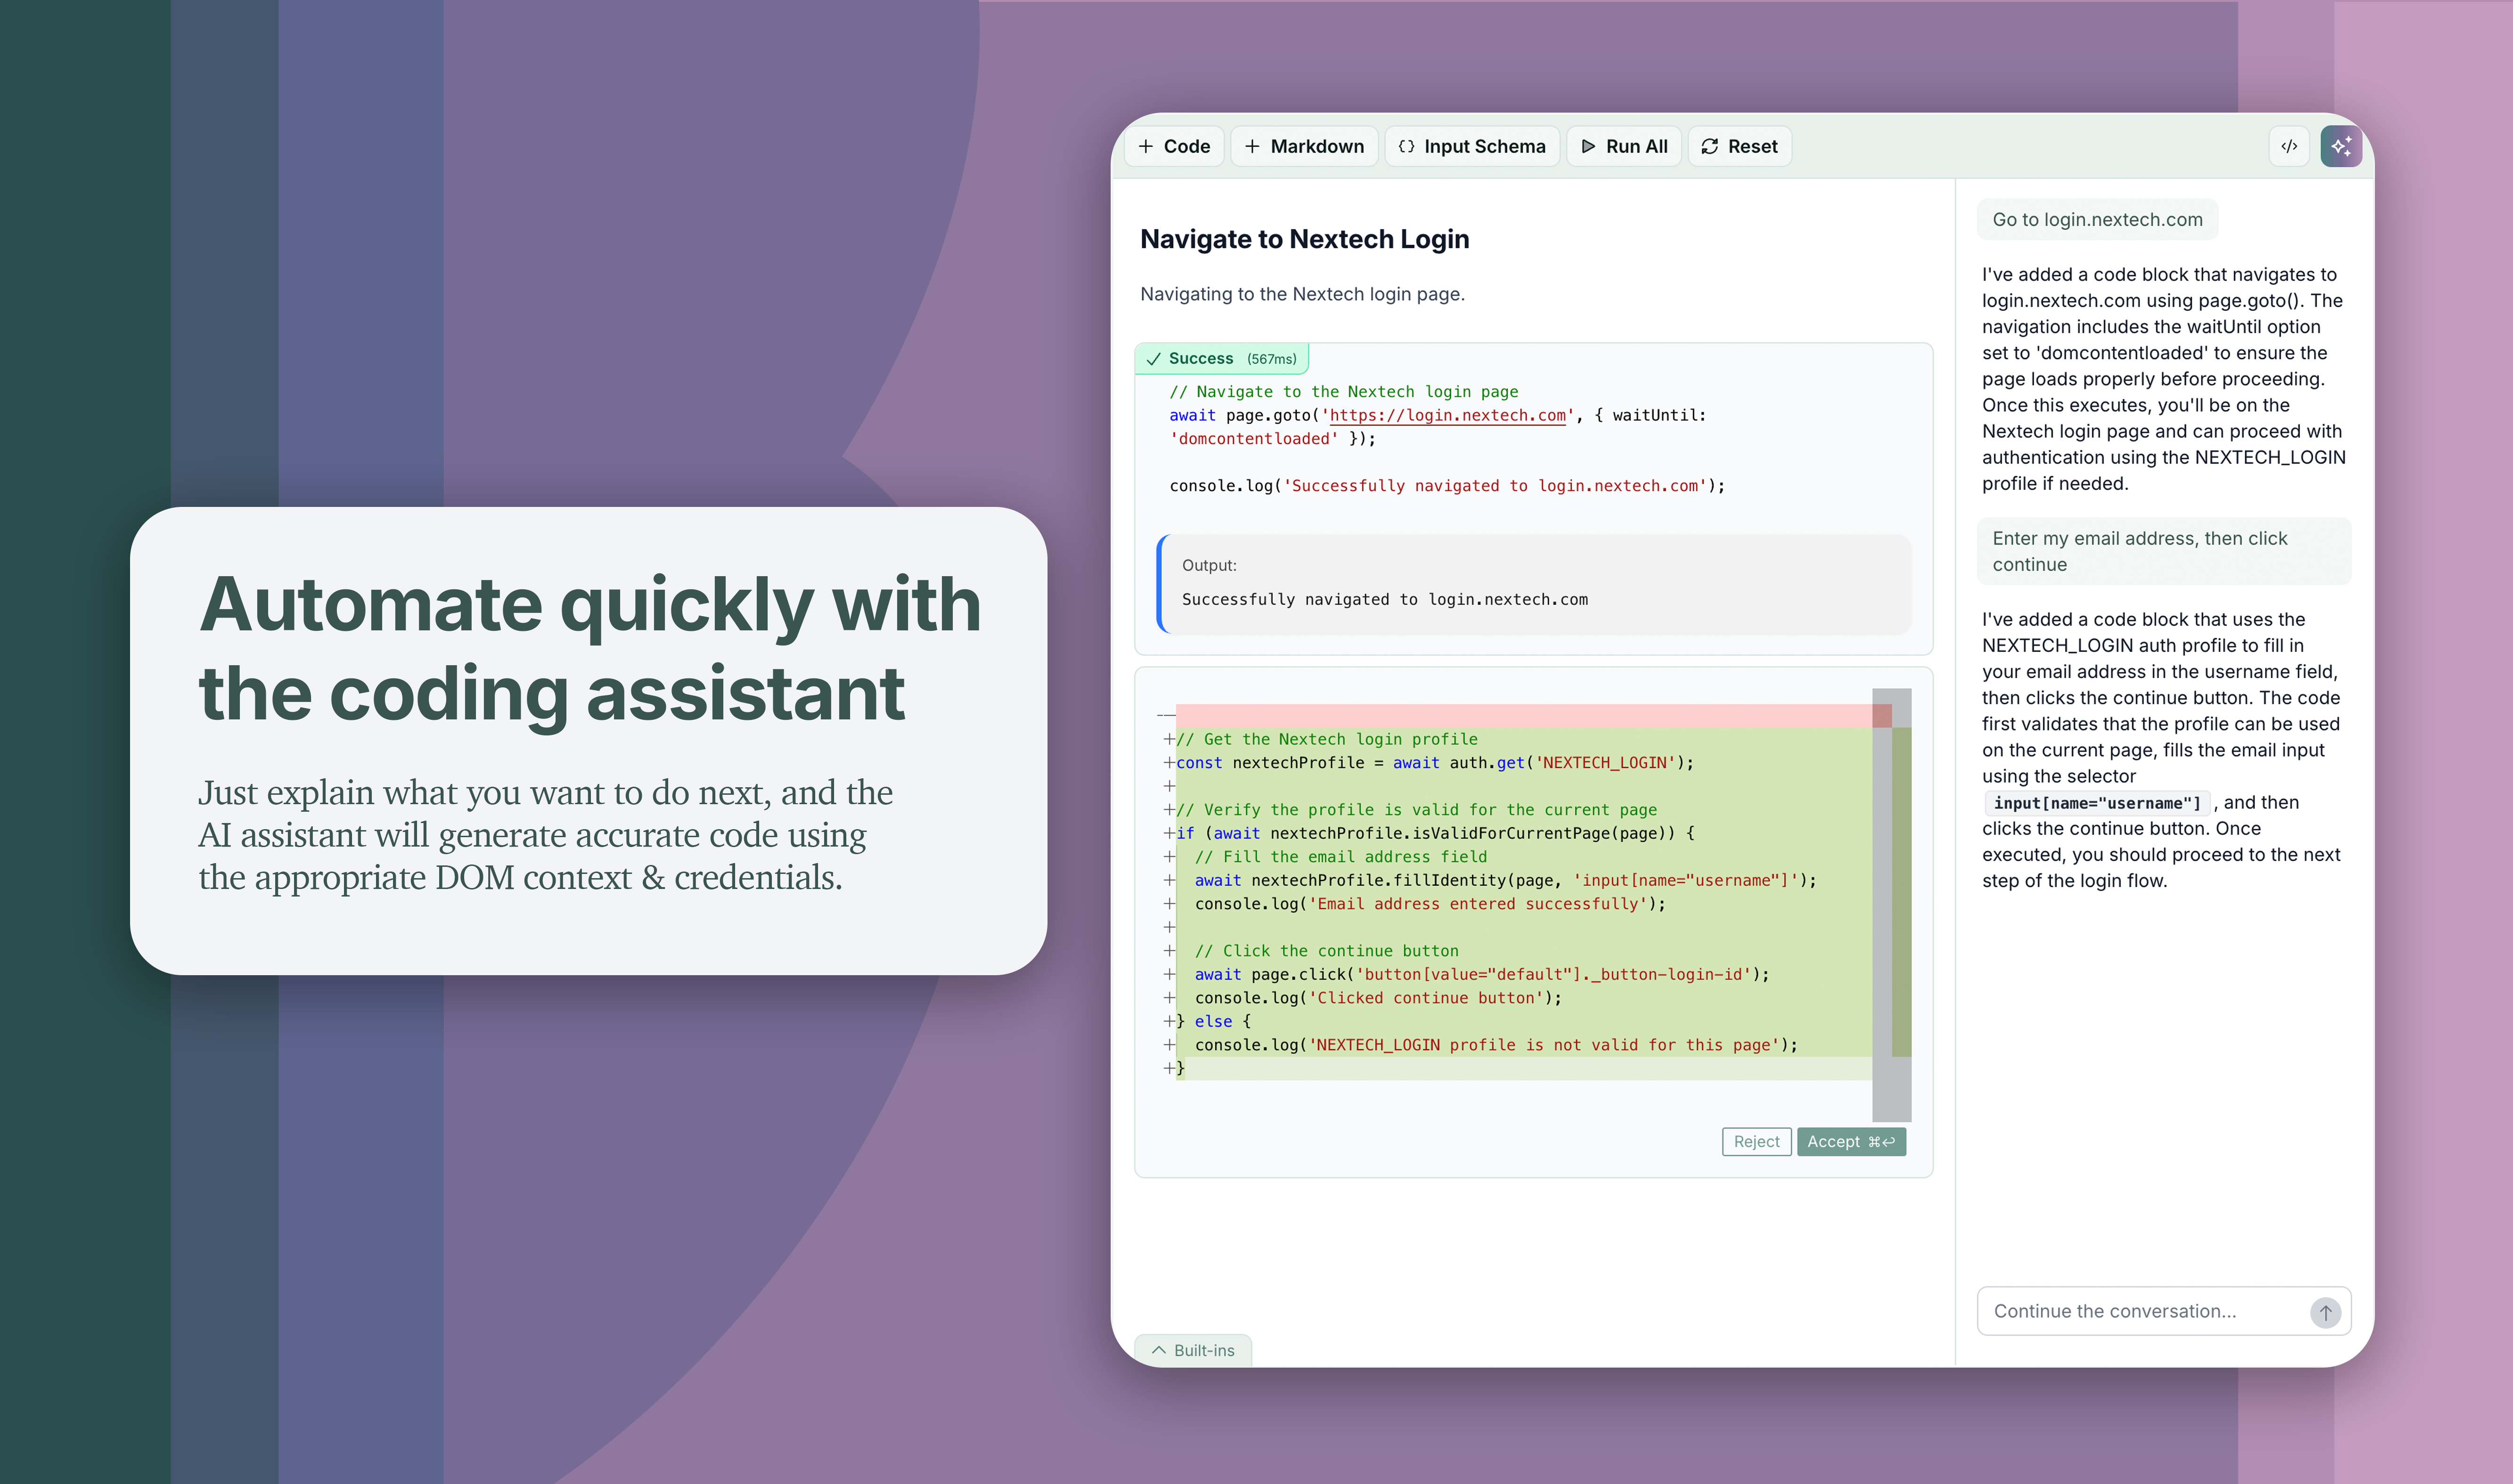Click the Reset refresh icon

tap(1710, 146)
